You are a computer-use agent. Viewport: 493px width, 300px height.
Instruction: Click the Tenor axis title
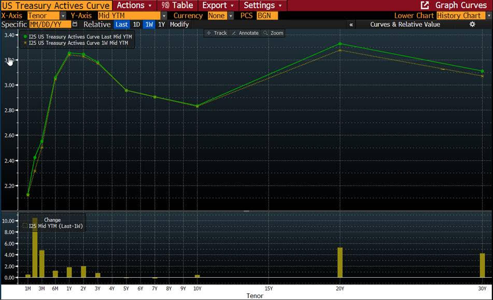pos(255,296)
